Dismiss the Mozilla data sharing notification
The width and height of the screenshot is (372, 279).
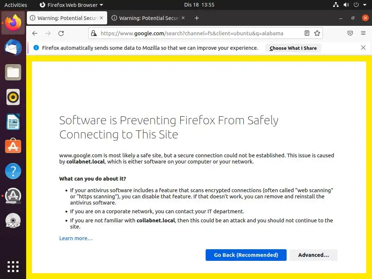click(x=363, y=48)
